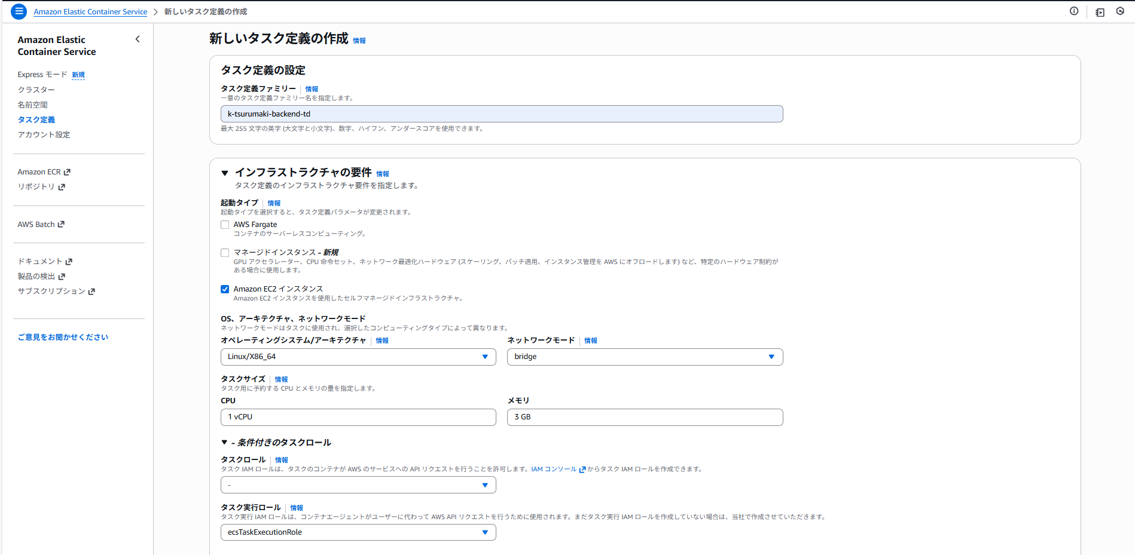Open リポジトリ link in sidebar
1135x555 pixels.
(36, 187)
